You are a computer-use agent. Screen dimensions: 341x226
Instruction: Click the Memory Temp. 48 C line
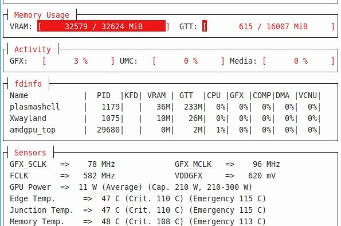coord(138,221)
